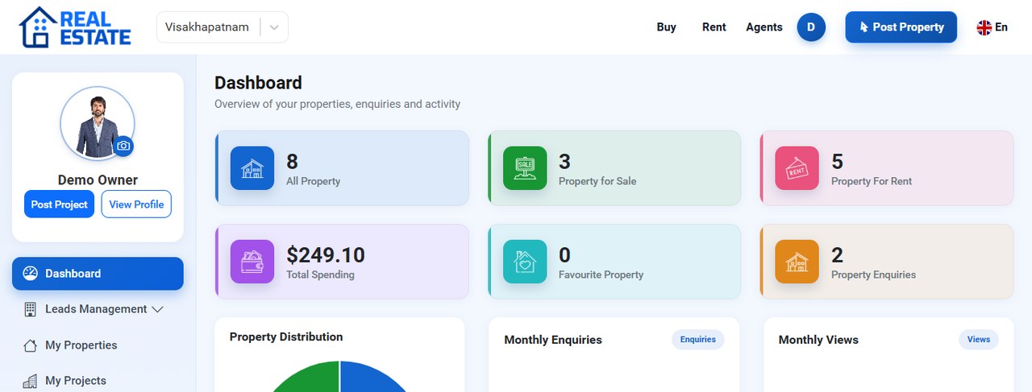Click the My Projects buildings icon
This screenshot has height=392, width=1032.
pyautogui.click(x=31, y=381)
